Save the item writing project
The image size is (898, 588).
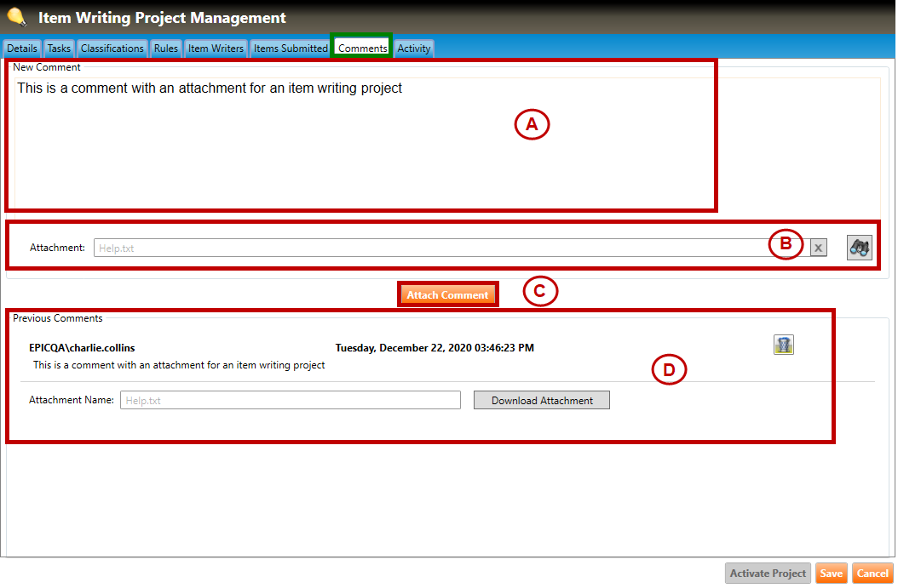pyautogui.click(x=831, y=574)
